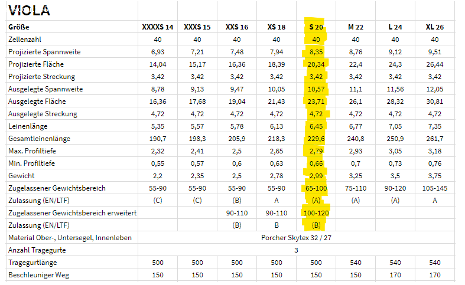Click column header XXS 16

click(237, 27)
